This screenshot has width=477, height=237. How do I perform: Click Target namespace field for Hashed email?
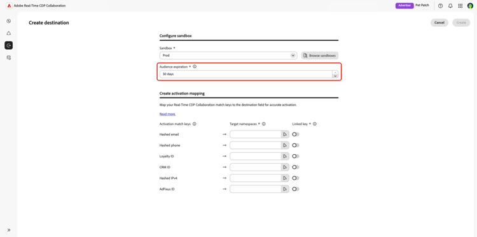click(255, 134)
